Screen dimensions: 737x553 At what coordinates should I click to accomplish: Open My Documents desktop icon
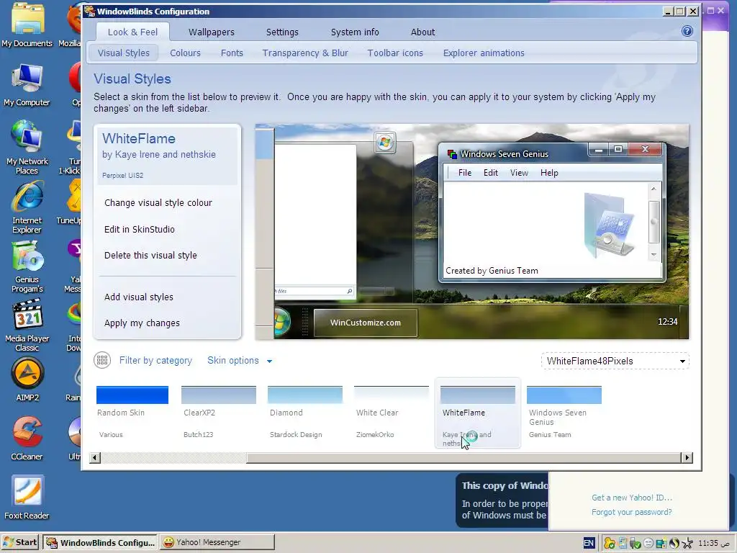click(27, 26)
